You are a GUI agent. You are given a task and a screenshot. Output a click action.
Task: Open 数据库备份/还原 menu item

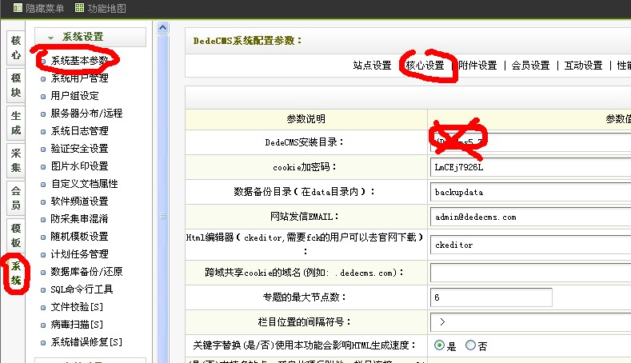click(x=86, y=272)
